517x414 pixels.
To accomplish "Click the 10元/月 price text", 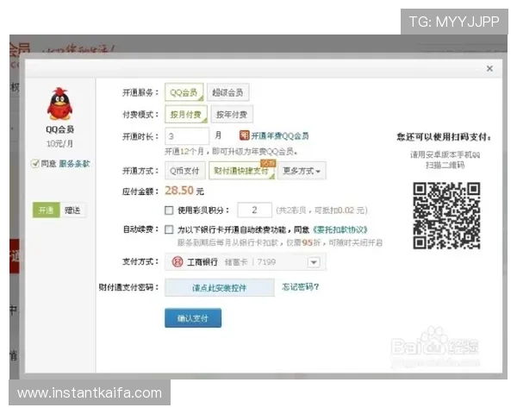I will 59,144.
